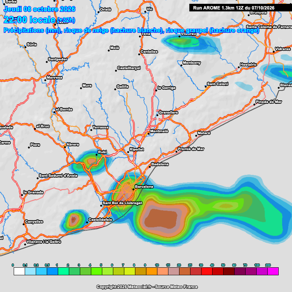Pick the legend swatch labeled 0.1

coord(30,271)
